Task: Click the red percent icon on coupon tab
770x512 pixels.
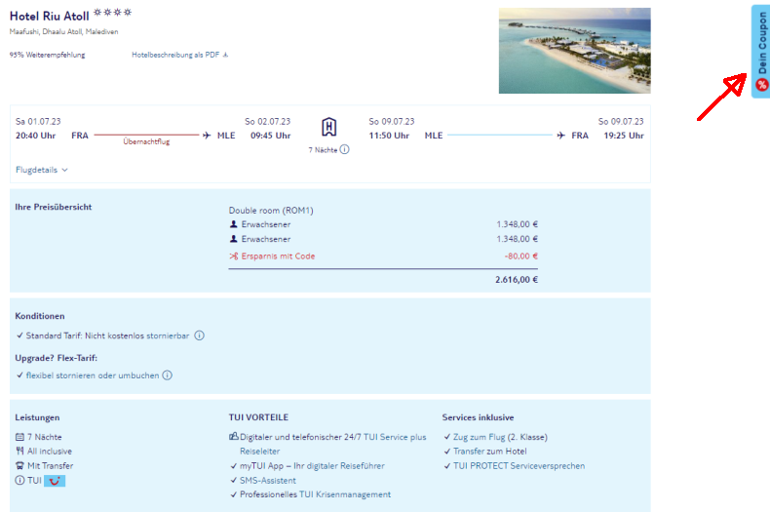Action: point(762,85)
